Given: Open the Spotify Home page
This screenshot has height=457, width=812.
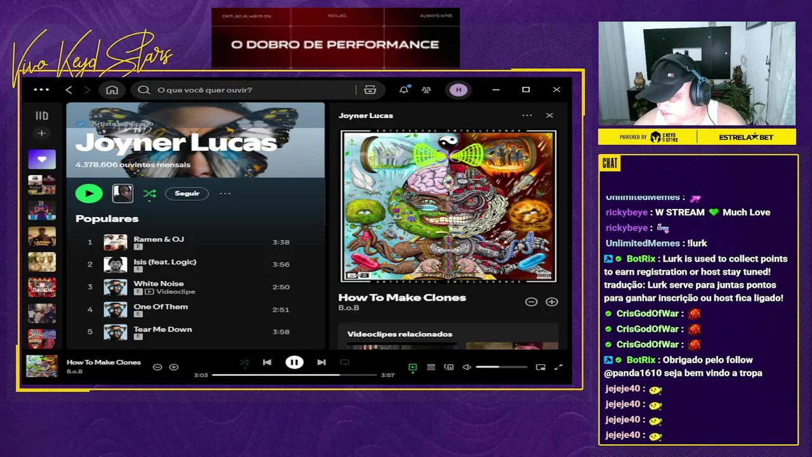Looking at the screenshot, I should click(112, 90).
